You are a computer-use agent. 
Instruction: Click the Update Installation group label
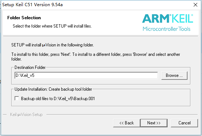coord(53,89)
